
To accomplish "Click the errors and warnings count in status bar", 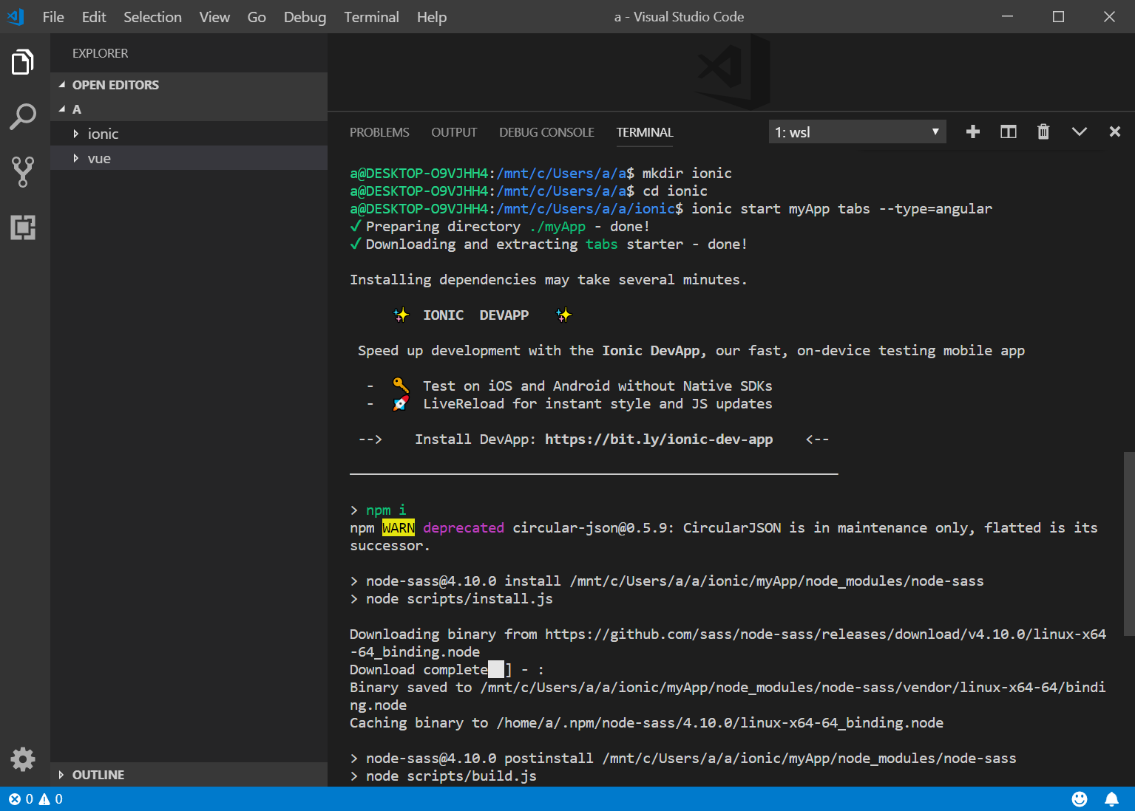I will point(35,799).
